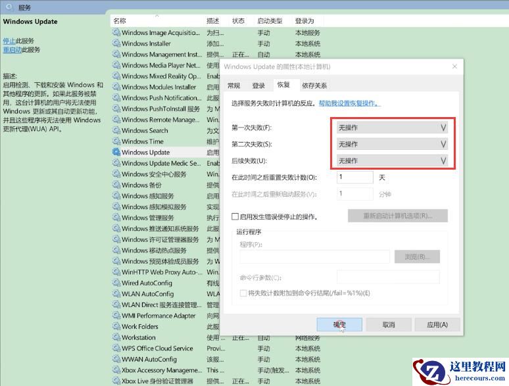Image resolution: width=509 pixels, height=386 pixels.
Task: Click gear icon beside Windows 管理服务
Action: coord(116,218)
